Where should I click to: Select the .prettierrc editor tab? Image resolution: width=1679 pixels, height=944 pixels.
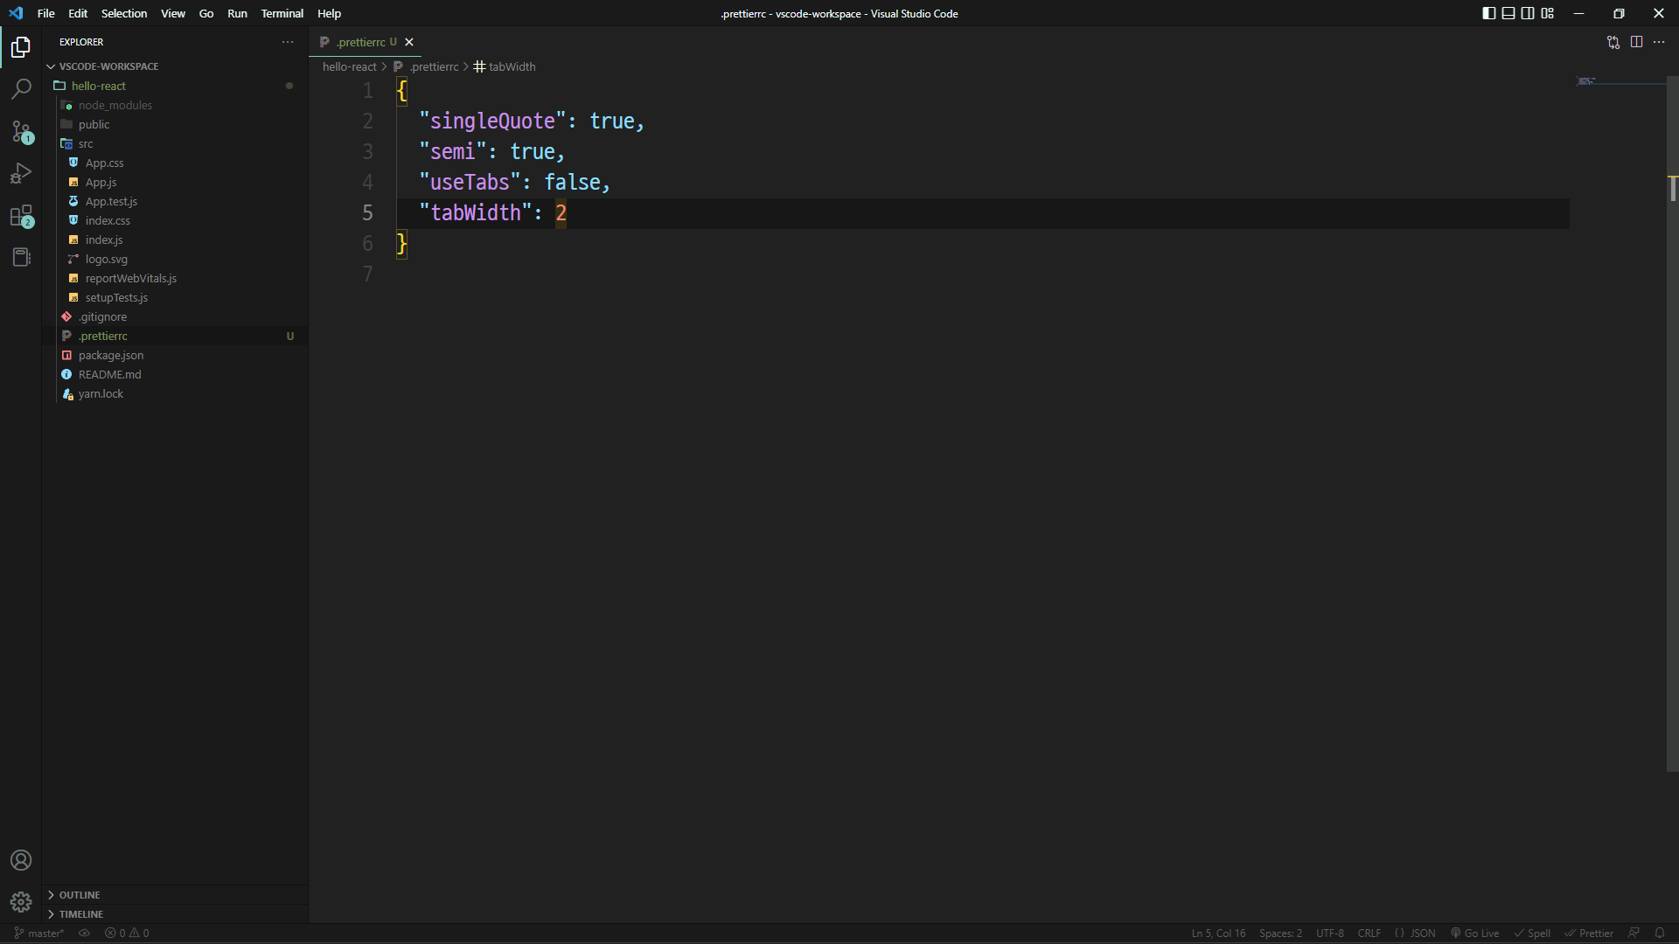(364, 42)
